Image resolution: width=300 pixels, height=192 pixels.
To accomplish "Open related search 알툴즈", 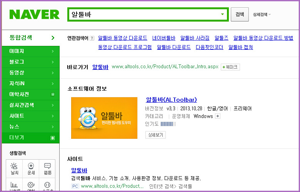I will [222, 38].
